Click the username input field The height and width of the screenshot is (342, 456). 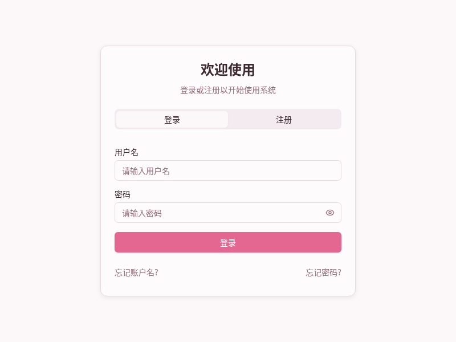click(228, 170)
